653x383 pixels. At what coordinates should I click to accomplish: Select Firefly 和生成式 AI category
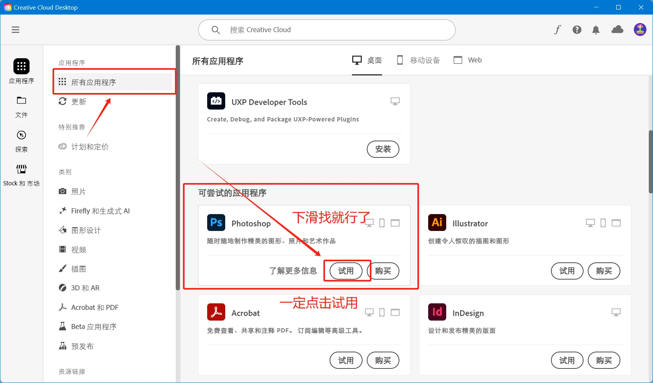point(94,211)
